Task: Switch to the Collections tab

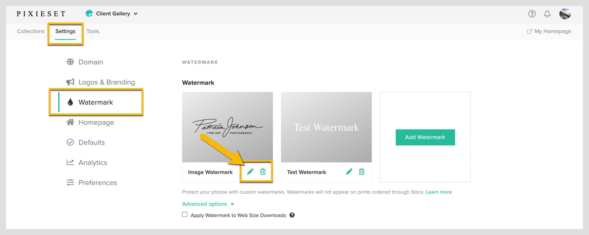Action: click(31, 31)
